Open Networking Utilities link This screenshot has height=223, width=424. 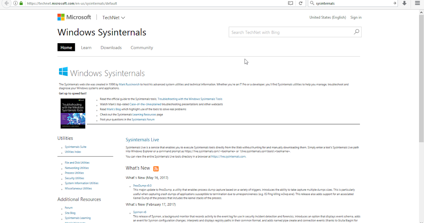(x=77, y=168)
